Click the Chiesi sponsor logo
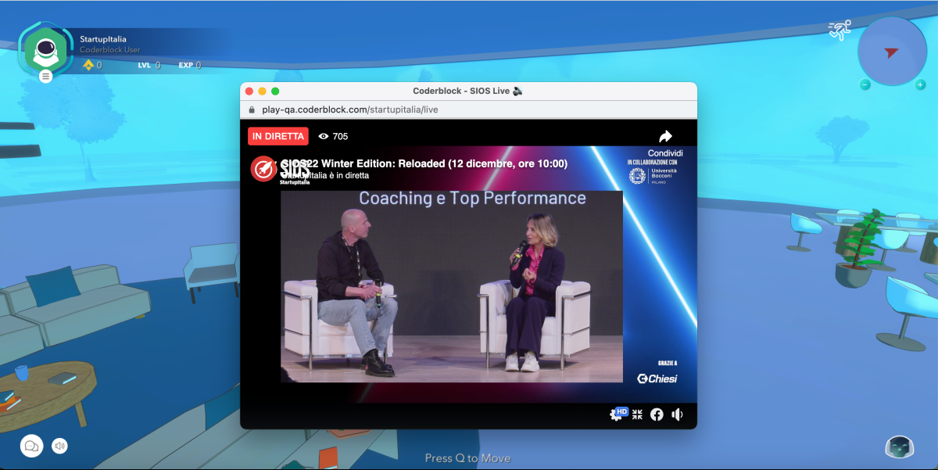Image resolution: width=938 pixels, height=470 pixels. [657, 379]
